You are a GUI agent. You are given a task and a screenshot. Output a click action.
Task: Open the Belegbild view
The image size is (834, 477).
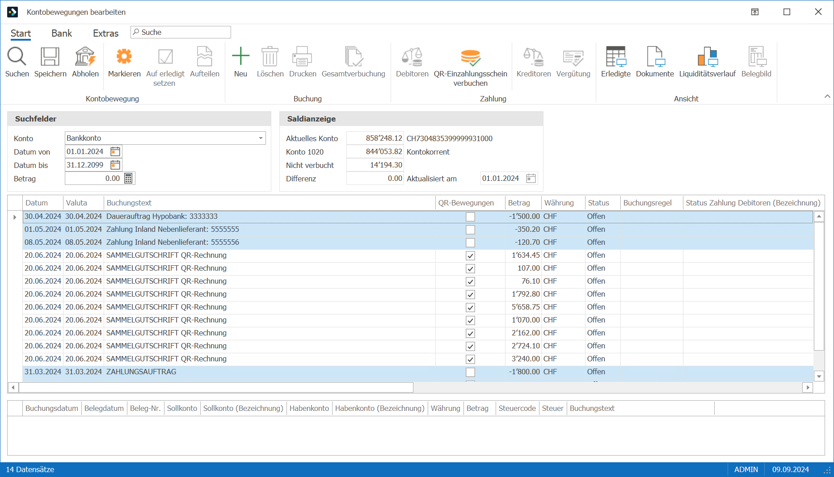tap(757, 57)
